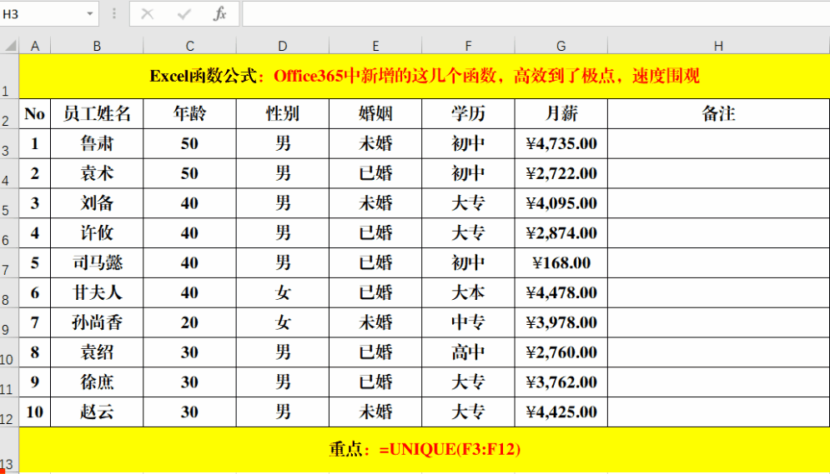Select row 7 header

click(x=9, y=262)
